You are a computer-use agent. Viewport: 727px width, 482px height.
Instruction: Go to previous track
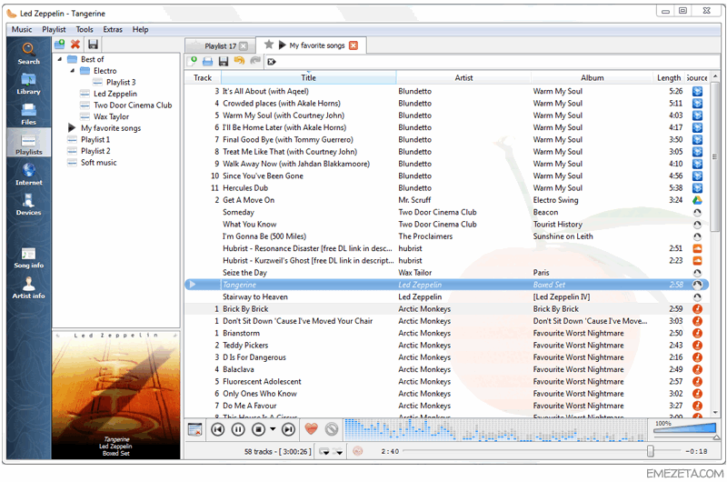coord(217,429)
